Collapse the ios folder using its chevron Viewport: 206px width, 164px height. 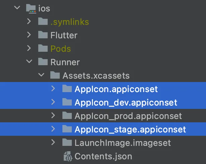[x=16, y=8]
